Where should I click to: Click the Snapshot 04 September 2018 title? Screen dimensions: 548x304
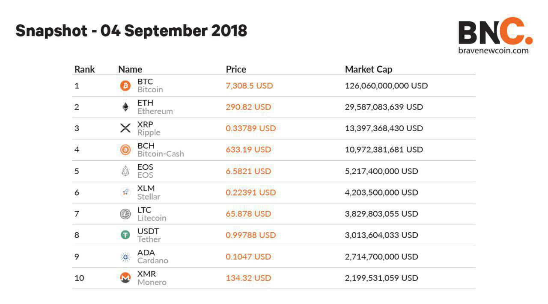[131, 31]
